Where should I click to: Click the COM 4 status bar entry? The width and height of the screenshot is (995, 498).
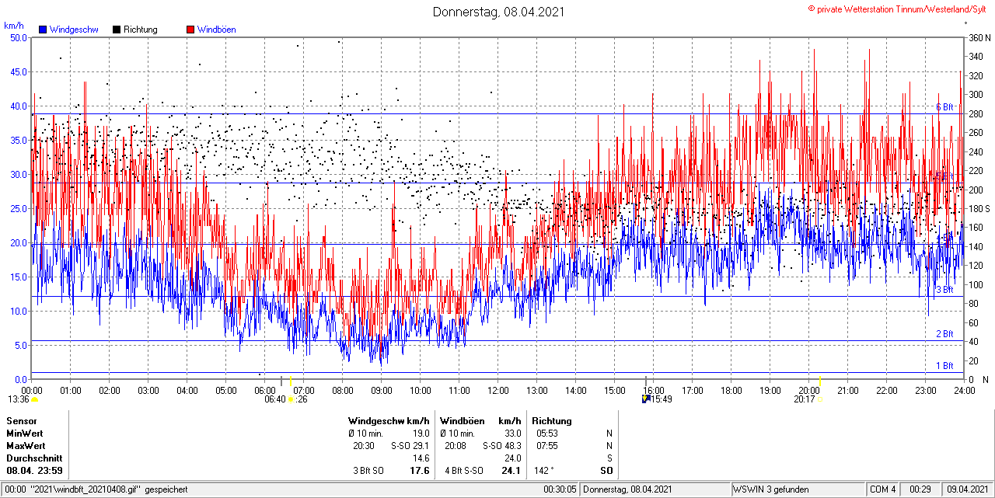pos(883,489)
